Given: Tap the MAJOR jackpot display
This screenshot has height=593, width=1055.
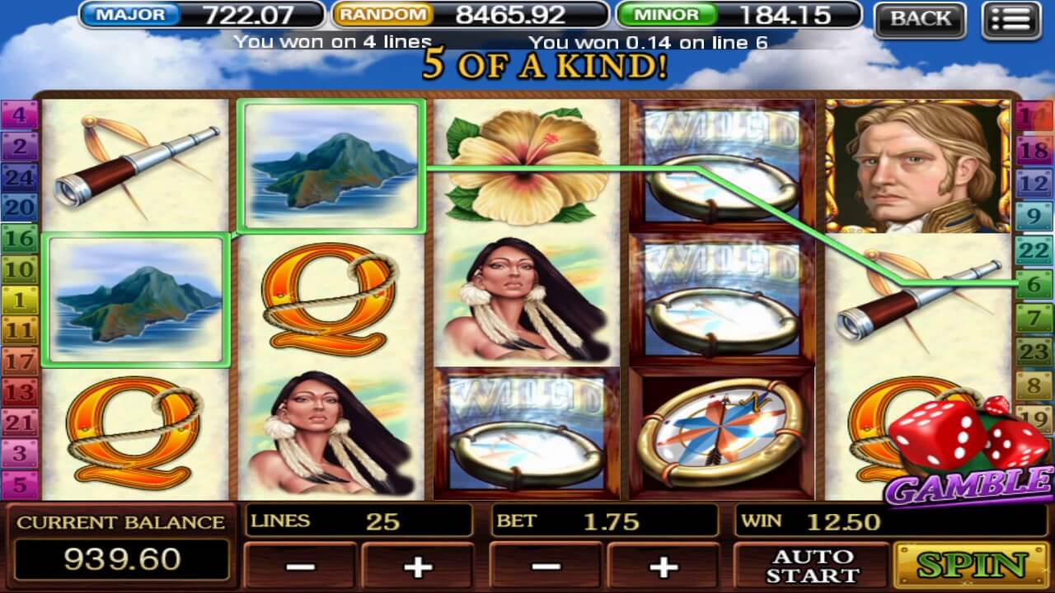Looking at the screenshot, I should 202,15.
